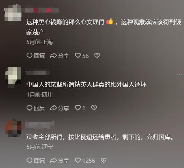Open the second commenter's avatar profile
This screenshot has width=184, height=168.
[13, 77]
